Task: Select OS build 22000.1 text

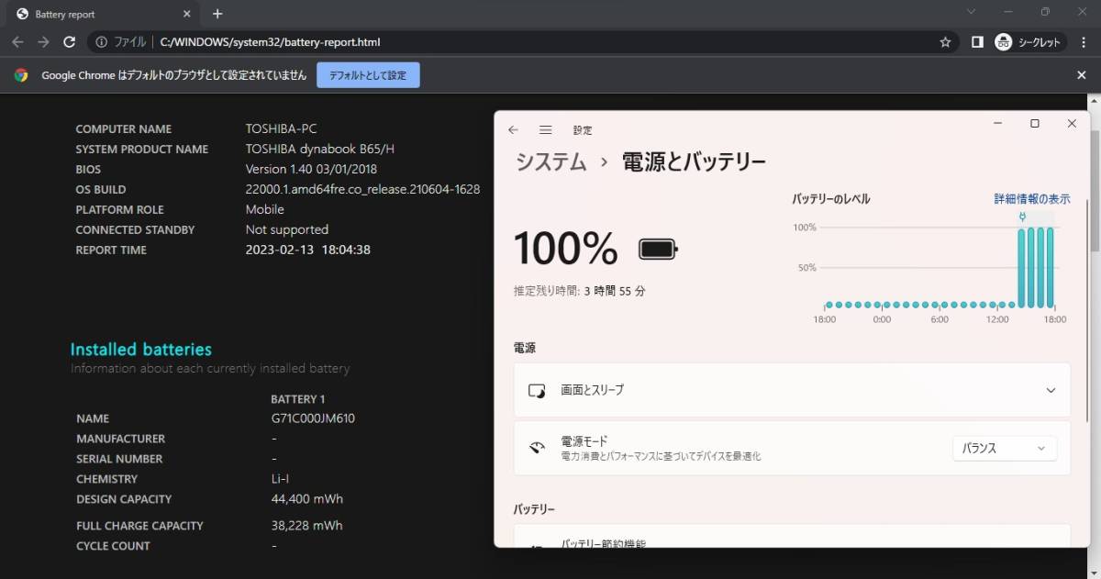Action: tap(362, 189)
